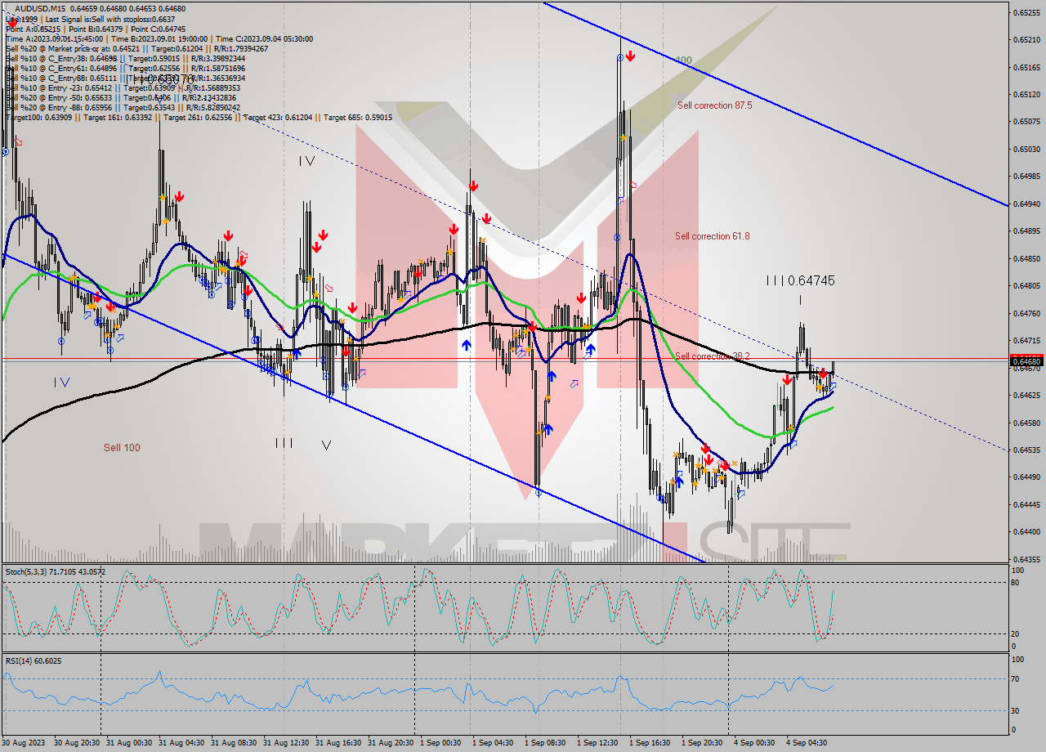Click the '1 Sep 20:30' time axis label
This screenshot has width=1046, height=752.
(x=703, y=743)
